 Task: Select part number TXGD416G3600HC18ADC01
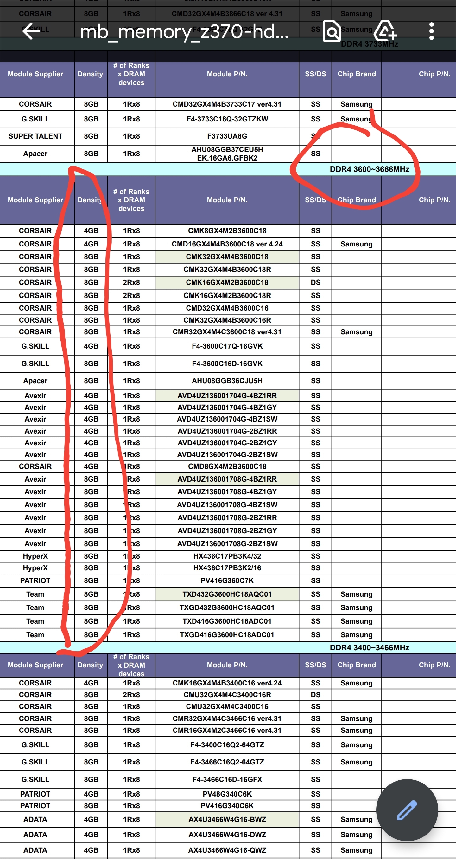227,635
